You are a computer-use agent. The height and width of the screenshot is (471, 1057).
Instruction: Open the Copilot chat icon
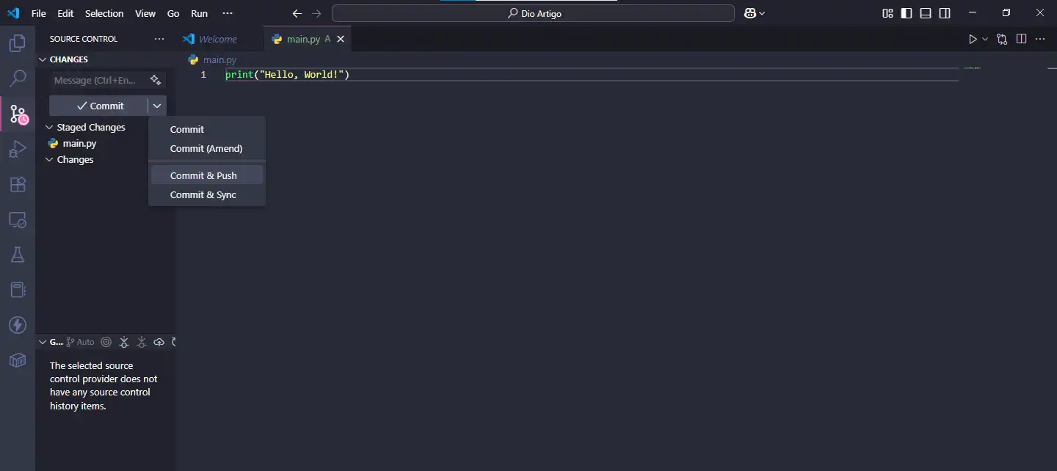(750, 13)
